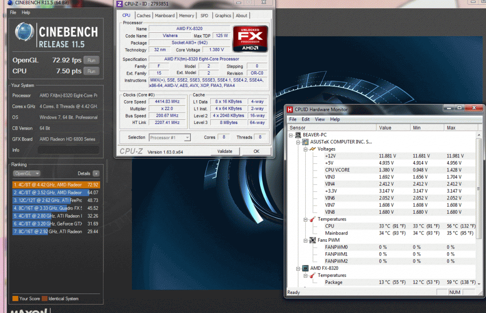The image size is (486, 313).
Task: Click the mainboard Temperatures thermometer icon
Action: click(x=313, y=219)
